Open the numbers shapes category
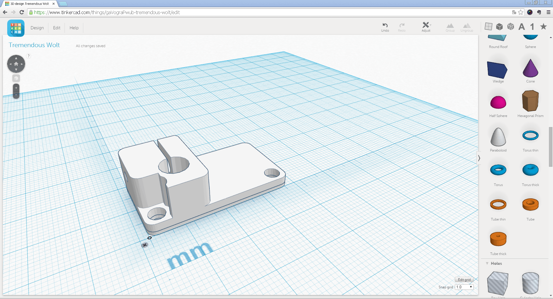Viewport: 553px width, 299px height. pyautogui.click(x=532, y=27)
